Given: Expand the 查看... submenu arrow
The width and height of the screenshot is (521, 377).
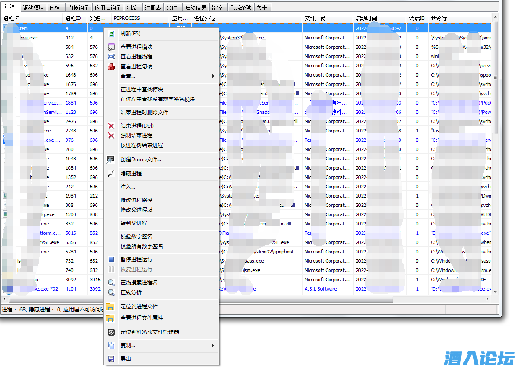Looking at the screenshot, I should (213, 76).
